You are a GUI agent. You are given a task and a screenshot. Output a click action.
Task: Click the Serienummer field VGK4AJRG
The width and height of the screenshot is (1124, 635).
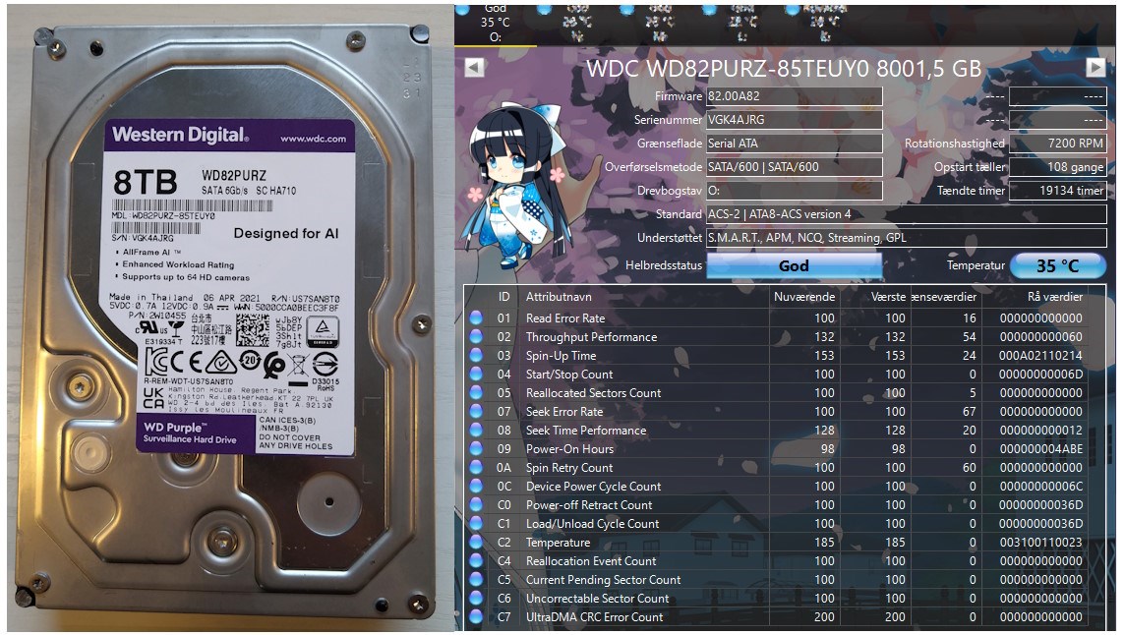point(795,120)
